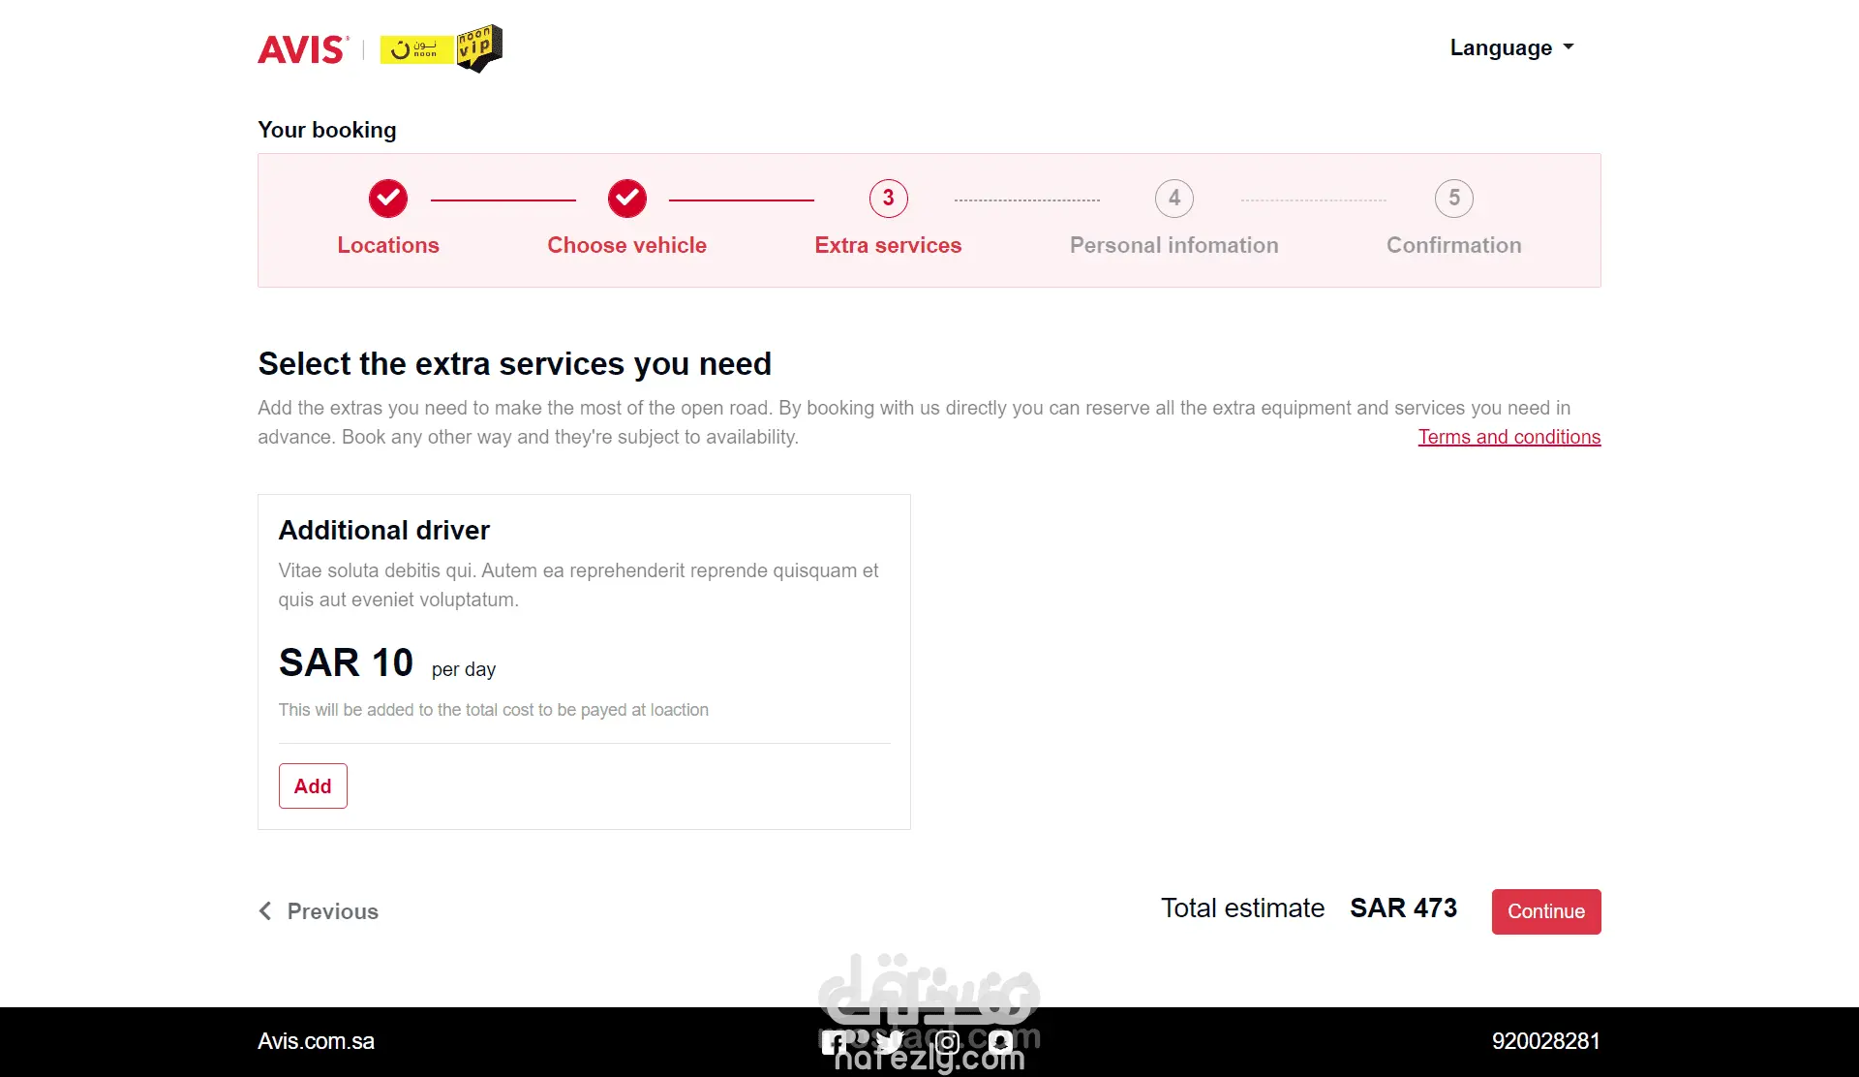Click the Previous chevron arrow
This screenshot has width=1859, height=1077.
tap(265, 910)
